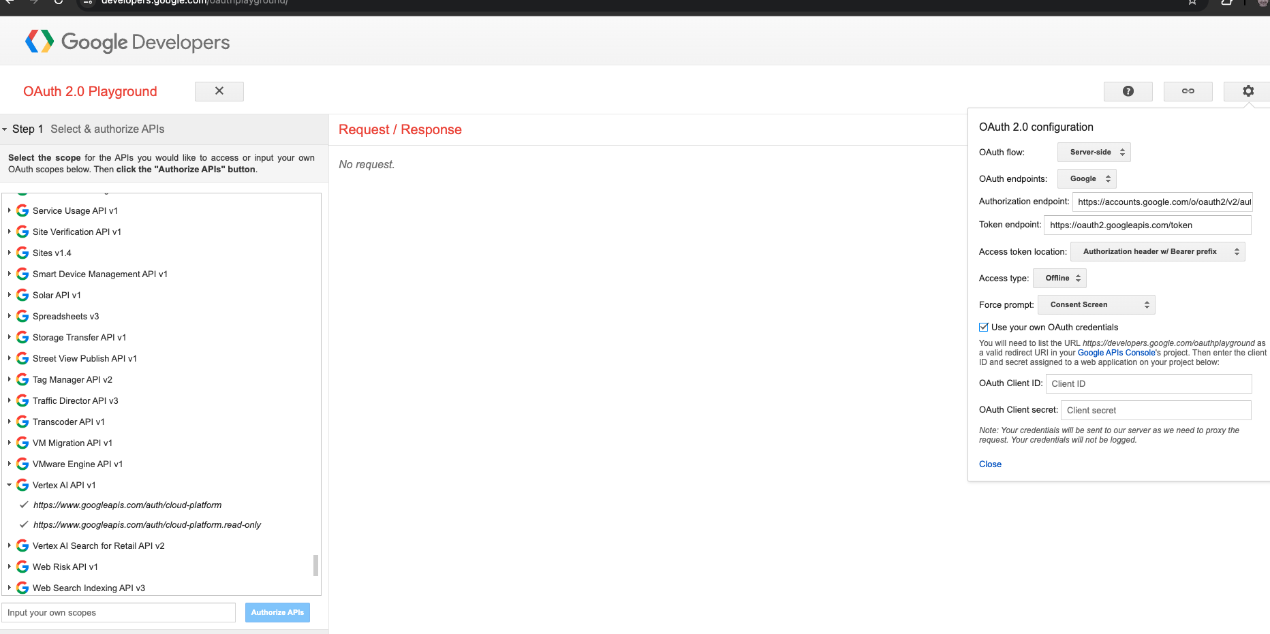
Task: Open the settings gear icon
Action: pos(1248,91)
